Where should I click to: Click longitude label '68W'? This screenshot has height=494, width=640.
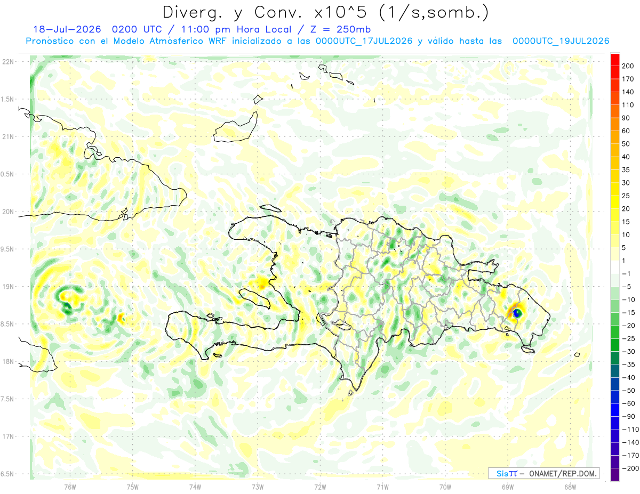coord(570,487)
